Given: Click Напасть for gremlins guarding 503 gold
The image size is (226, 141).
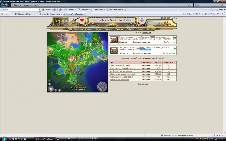Looking at the screenshot, I should 123,42.
